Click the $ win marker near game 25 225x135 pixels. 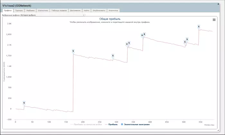point(24,103)
